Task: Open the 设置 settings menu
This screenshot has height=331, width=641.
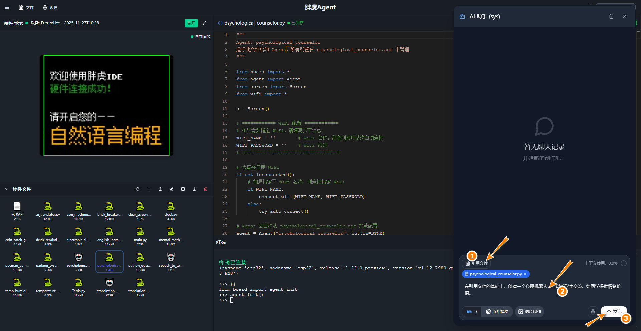Action: pos(50,7)
